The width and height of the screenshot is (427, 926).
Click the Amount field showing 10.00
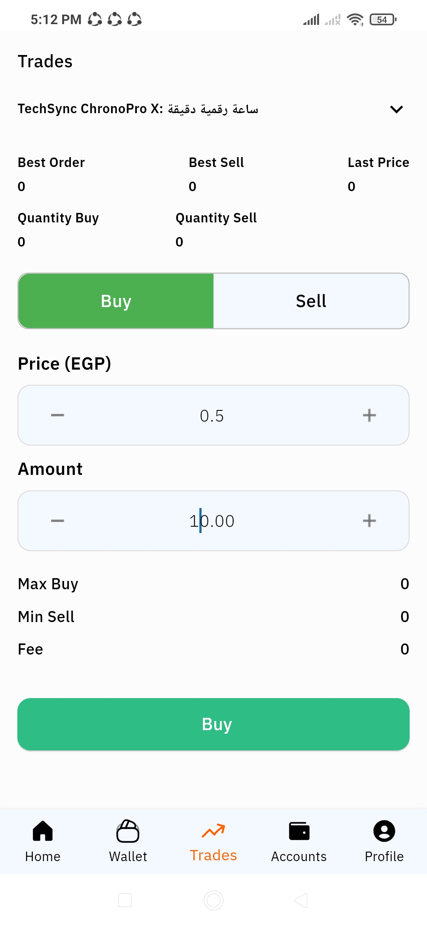tap(212, 521)
